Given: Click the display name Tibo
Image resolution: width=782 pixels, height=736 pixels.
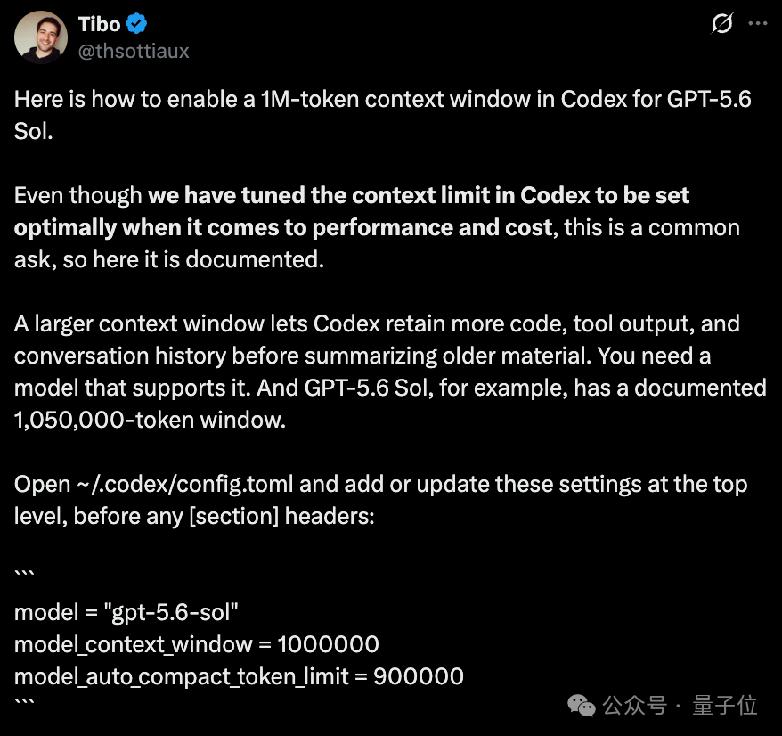Looking at the screenshot, I should pyautogui.click(x=99, y=24).
